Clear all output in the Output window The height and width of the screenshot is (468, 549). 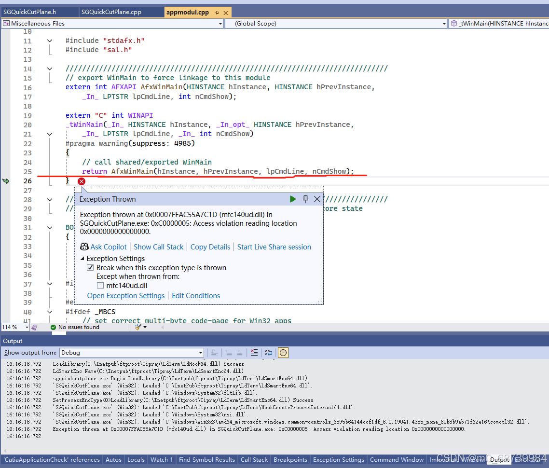(254, 353)
